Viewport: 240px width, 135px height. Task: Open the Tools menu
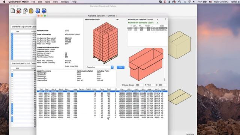tap(47, 1)
